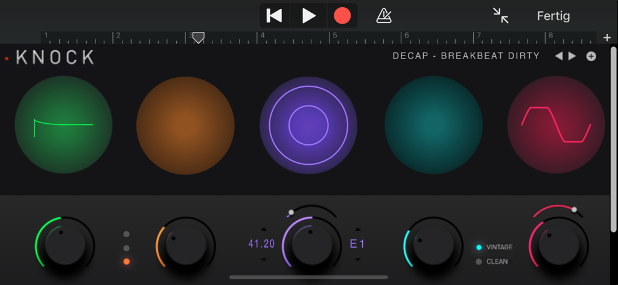Viewport: 618px width, 285px height.
Task: Lower the E1 note with the down arrow
Action: pyautogui.click(x=357, y=259)
